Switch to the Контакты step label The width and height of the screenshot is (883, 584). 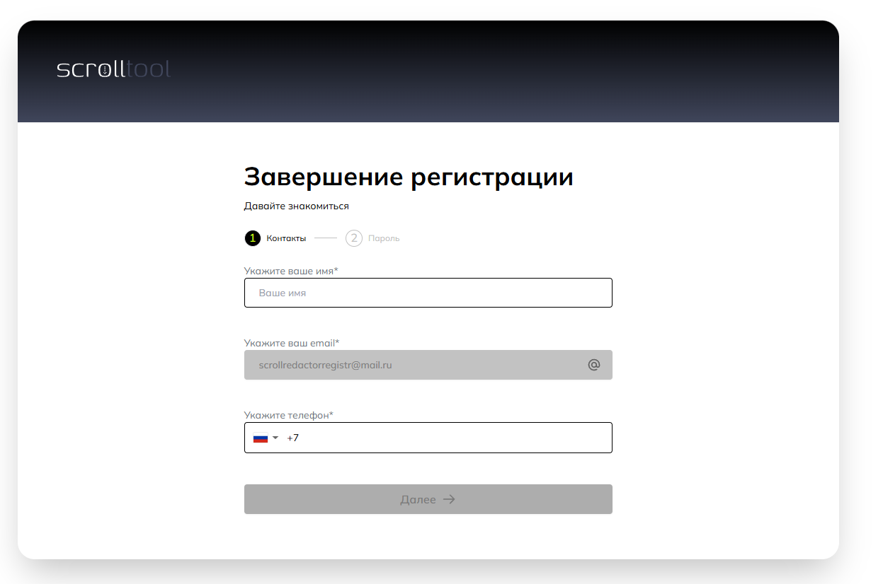(x=286, y=238)
